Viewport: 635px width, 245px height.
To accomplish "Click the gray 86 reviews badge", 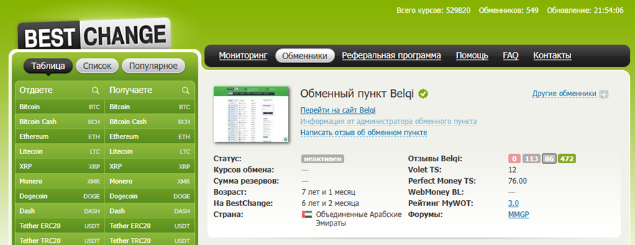I will coord(549,159).
